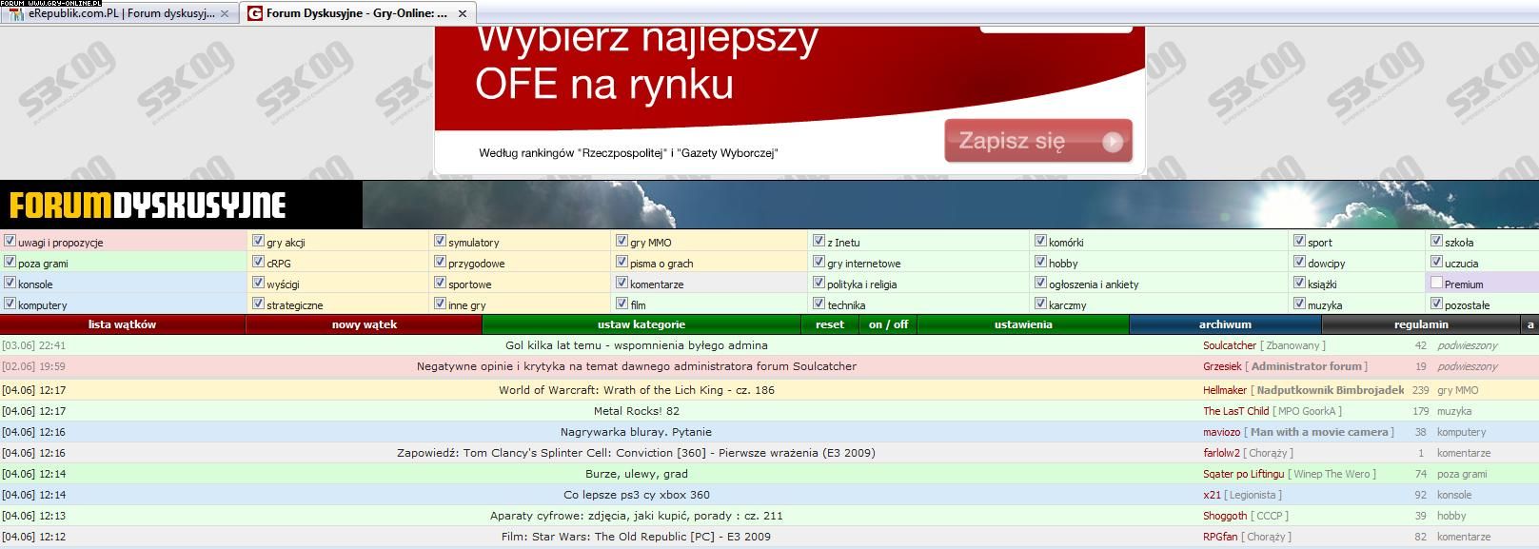Close the Forum Dyskusyjne Gry-Online tab
Image resolution: width=1539 pixels, height=549 pixels.
click(463, 14)
